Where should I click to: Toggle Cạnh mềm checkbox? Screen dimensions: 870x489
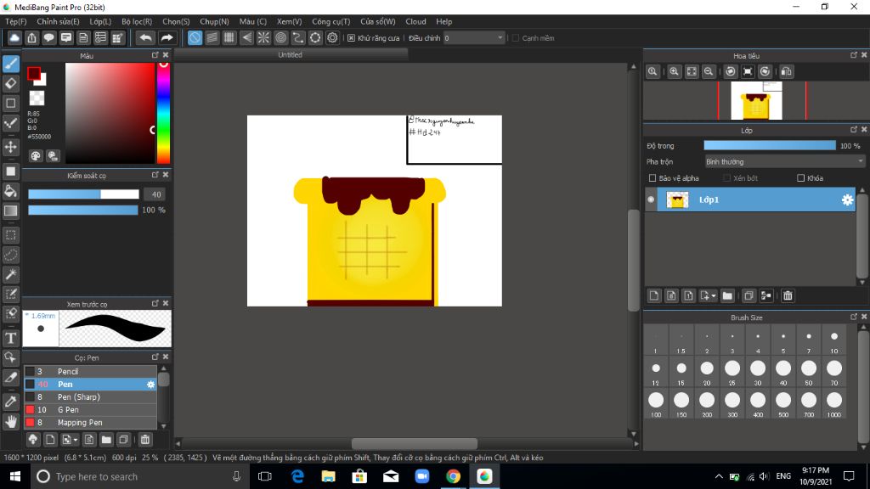(516, 38)
